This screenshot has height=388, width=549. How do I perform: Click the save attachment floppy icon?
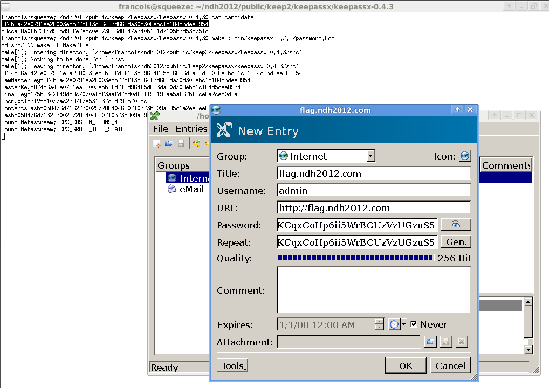pyautogui.click(x=445, y=342)
